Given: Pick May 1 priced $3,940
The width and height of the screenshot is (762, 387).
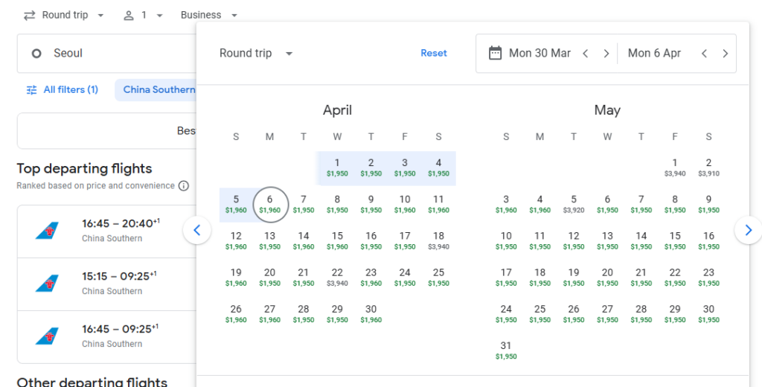Looking at the screenshot, I should (675, 167).
